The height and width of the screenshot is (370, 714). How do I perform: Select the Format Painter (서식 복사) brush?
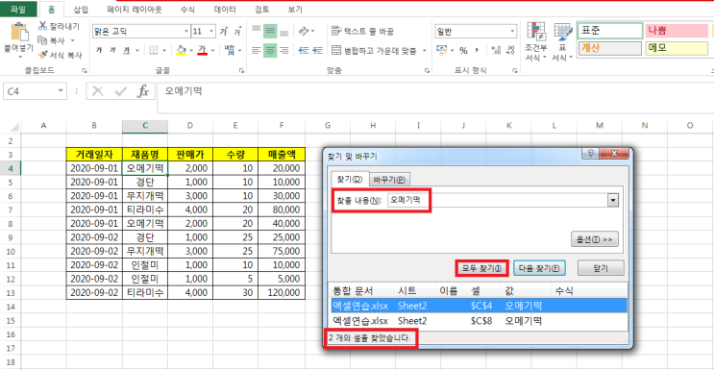[43, 55]
